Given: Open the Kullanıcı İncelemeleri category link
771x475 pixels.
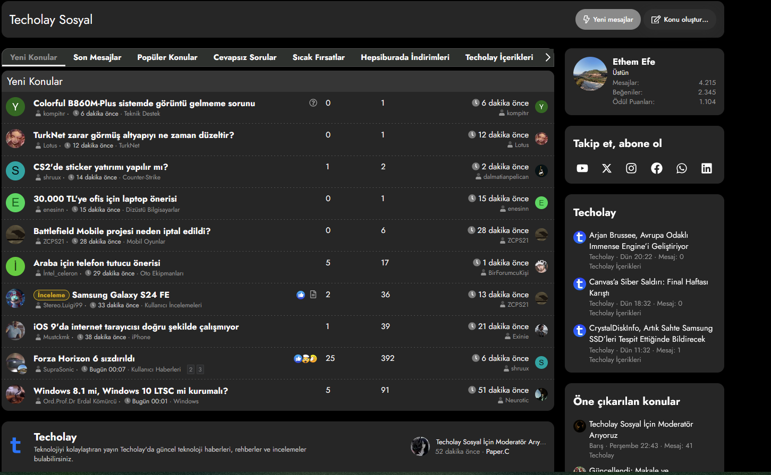Looking at the screenshot, I should (173, 305).
